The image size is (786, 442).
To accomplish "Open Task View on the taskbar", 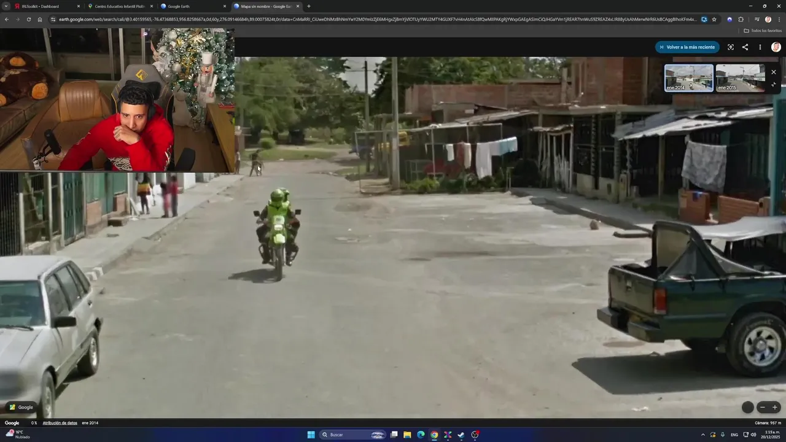I will [x=394, y=435].
